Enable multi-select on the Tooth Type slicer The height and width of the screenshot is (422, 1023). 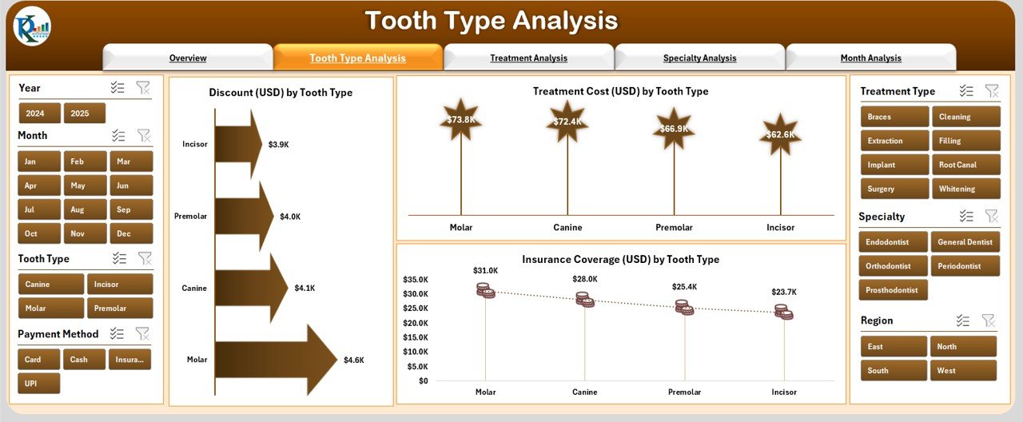(x=120, y=258)
